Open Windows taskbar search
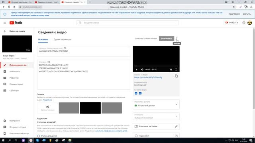 [10, 140]
